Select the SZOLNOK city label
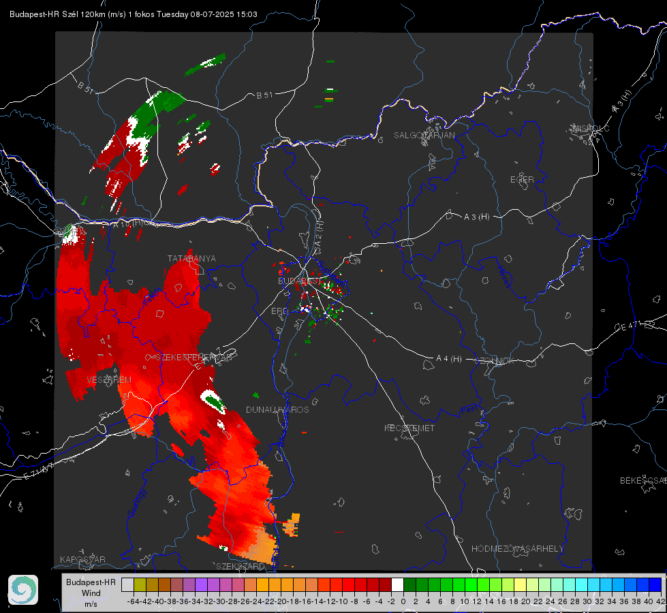 coord(496,360)
